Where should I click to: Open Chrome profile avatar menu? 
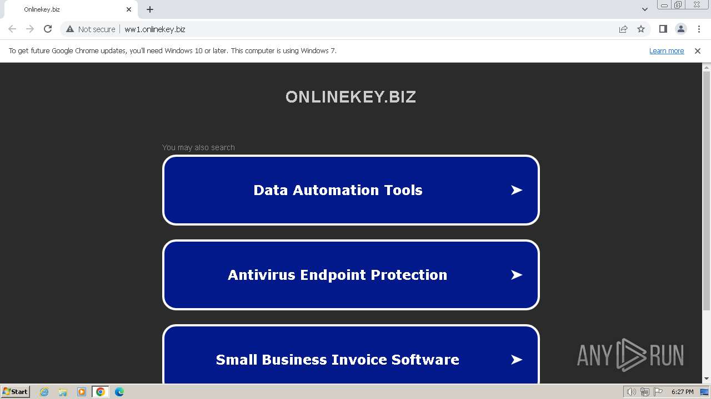pos(680,29)
